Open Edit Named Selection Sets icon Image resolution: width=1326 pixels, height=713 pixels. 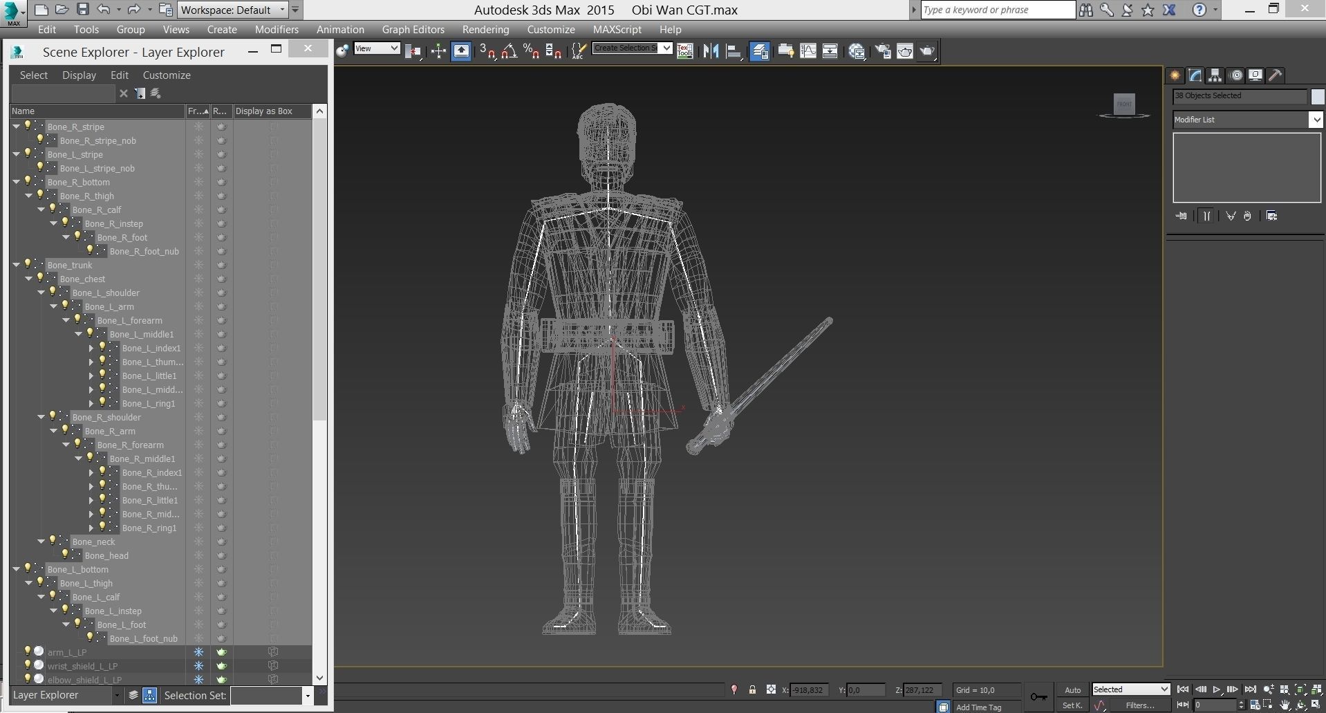pos(579,51)
